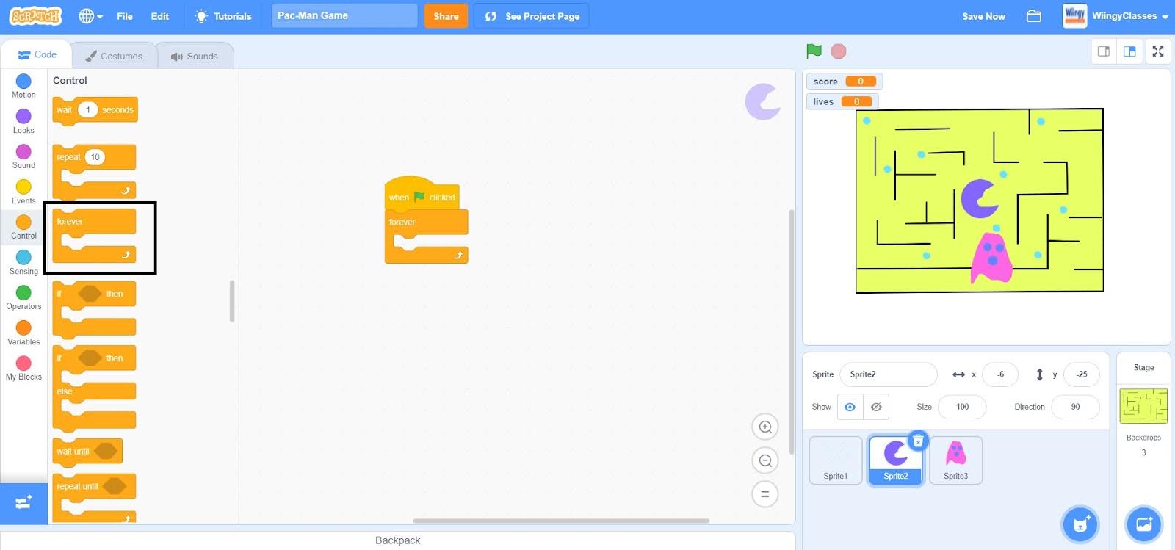Screen dimensions: 1175x550
Task: Click See Project Page button
Action: pyautogui.click(x=532, y=16)
